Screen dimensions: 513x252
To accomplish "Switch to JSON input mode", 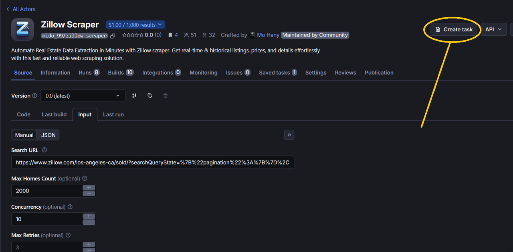I will pyautogui.click(x=48, y=135).
